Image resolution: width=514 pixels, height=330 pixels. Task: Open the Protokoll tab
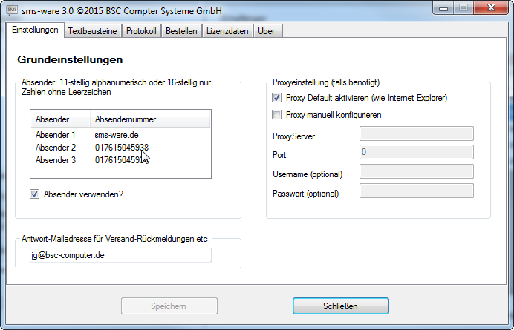point(141,31)
